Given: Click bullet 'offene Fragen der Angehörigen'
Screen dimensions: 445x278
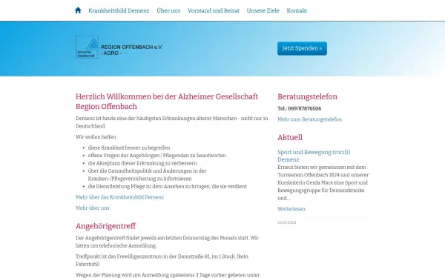Looking at the screenshot, I should 157,156.
